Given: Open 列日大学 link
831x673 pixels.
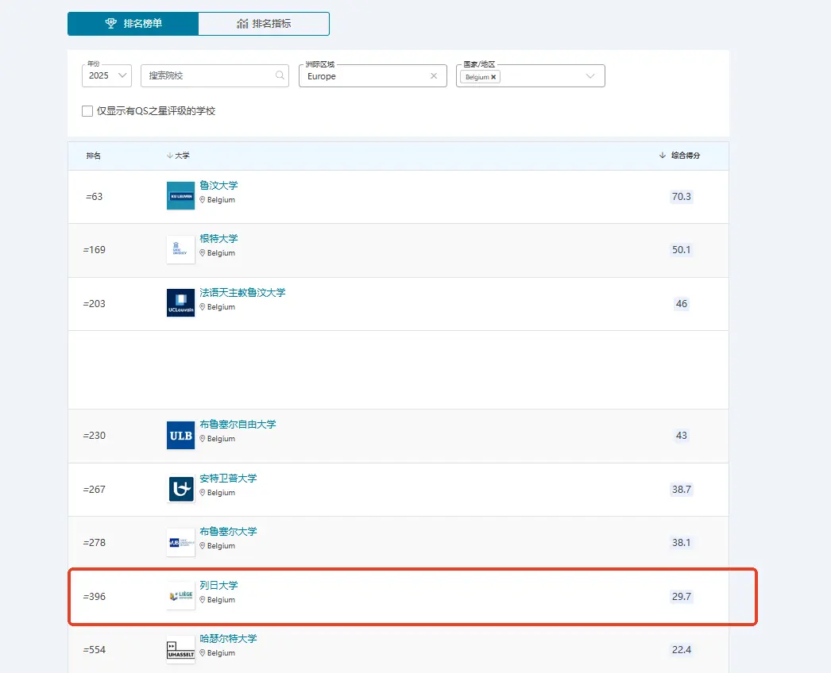Looking at the screenshot, I should (218, 586).
